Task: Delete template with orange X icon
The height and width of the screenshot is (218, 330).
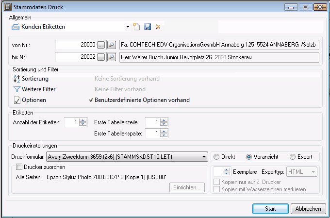Action: (x=158, y=27)
